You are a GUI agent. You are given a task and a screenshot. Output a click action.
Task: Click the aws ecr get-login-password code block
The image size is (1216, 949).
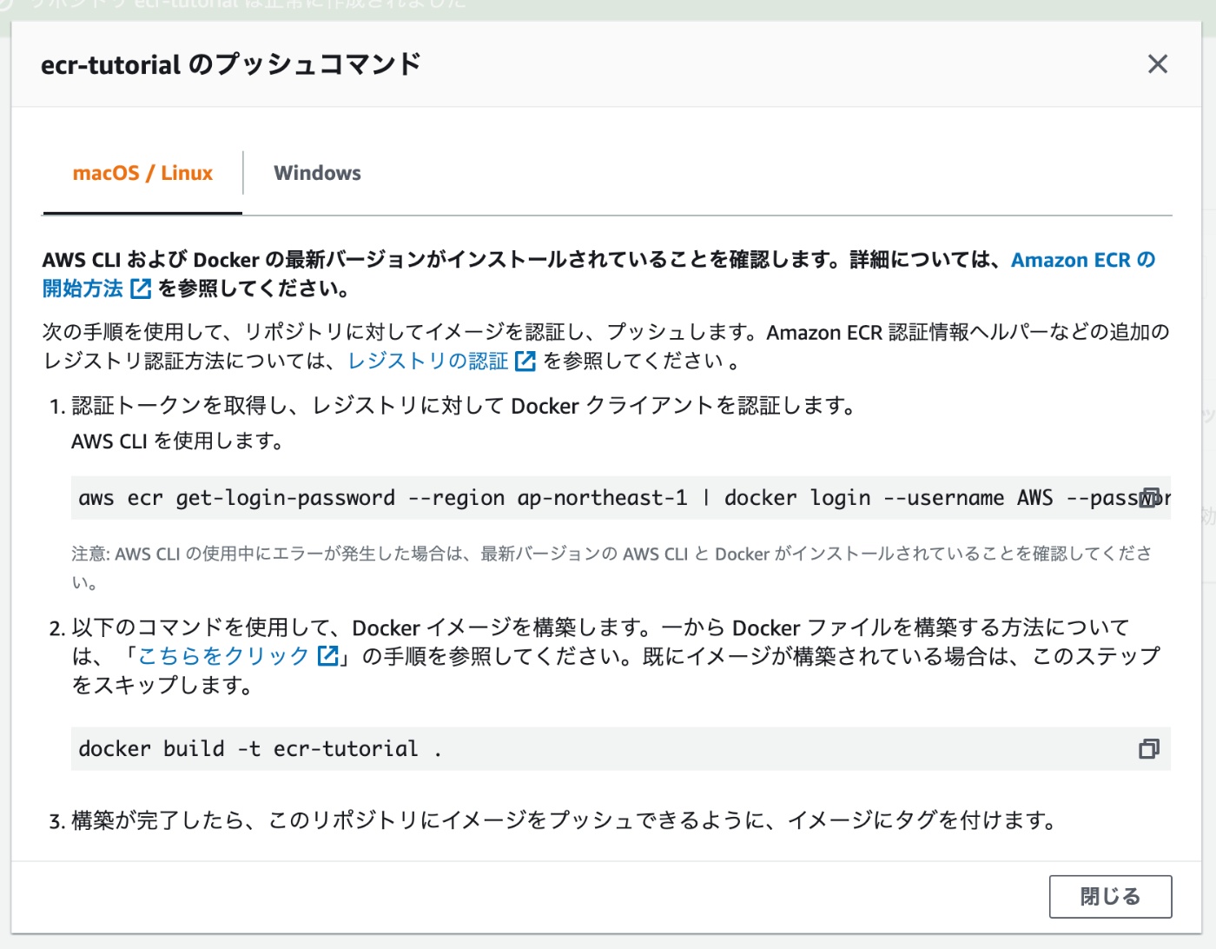(521, 497)
